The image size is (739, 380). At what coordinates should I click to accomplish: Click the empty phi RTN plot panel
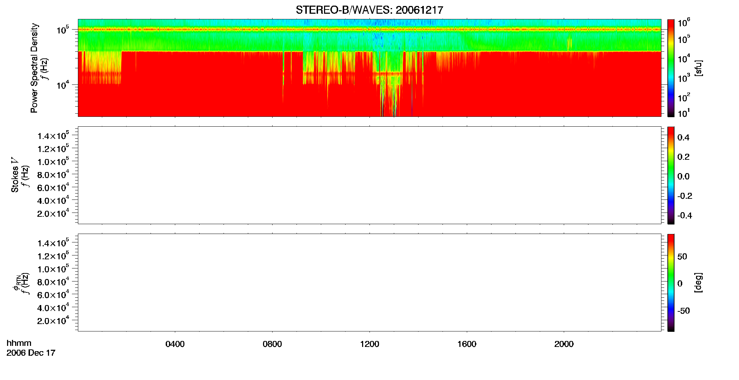pos(369,283)
